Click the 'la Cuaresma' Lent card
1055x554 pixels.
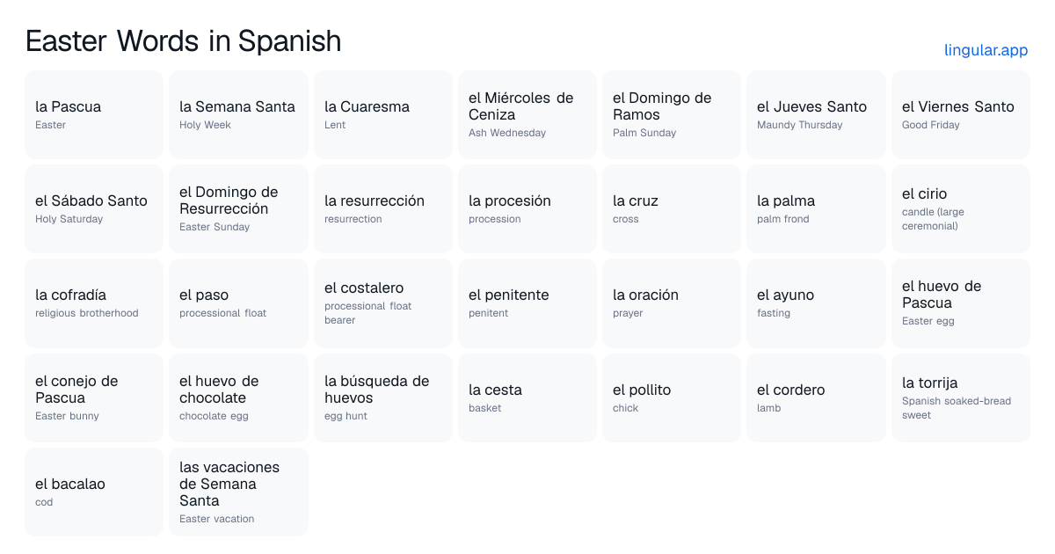pos(383,114)
